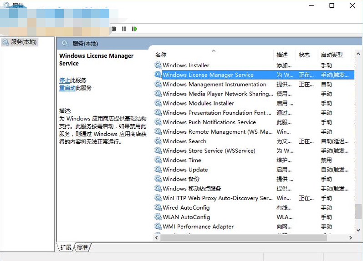Select Windows Management Instrumentation service name
Screen dimensions: 363x261
[215, 85]
